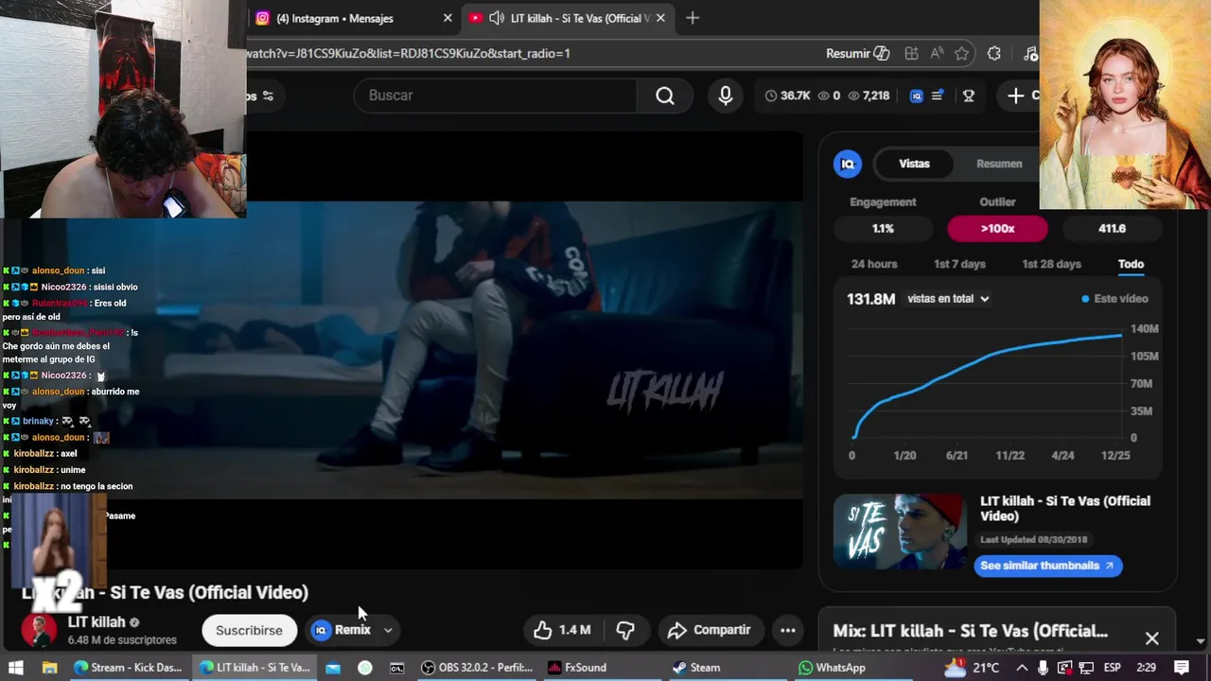Mute tab audio speaker icon on YouTube tab

pyautogui.click(x=496, y=18)
